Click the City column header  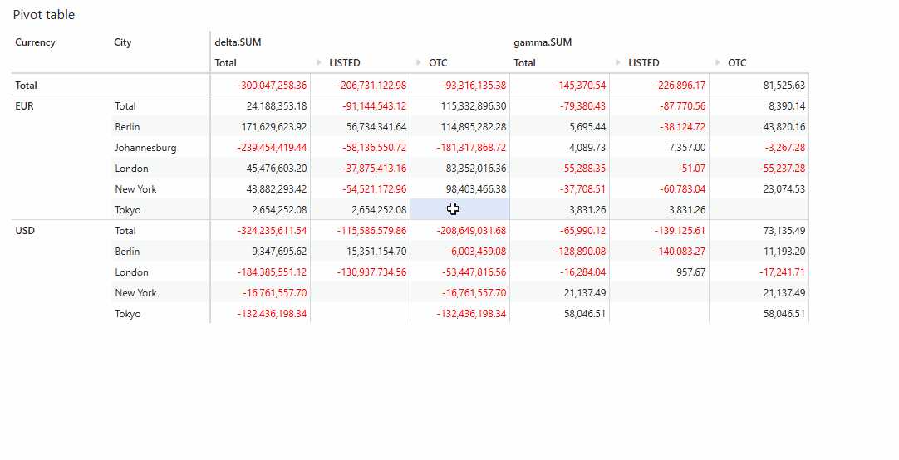[x=123, y=42]
